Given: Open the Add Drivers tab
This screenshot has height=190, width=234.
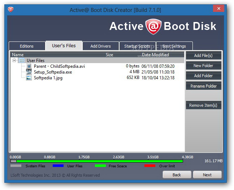Looking at the screenshot, I should coord(101,46).
